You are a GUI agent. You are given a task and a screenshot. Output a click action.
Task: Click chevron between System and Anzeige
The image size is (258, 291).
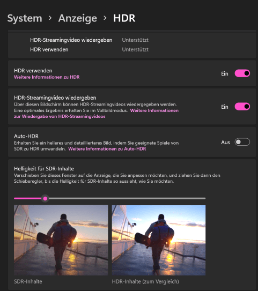click(x=50, y=18)
